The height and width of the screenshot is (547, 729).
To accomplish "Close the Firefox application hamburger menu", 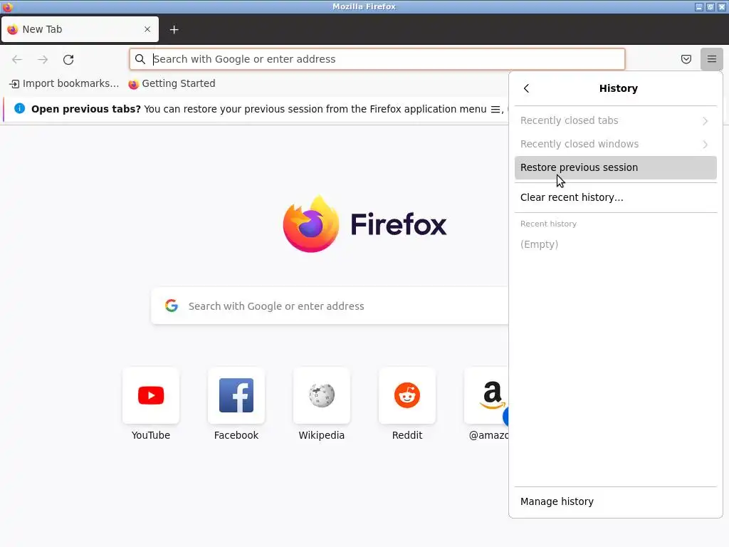I will tap(711, 59).
